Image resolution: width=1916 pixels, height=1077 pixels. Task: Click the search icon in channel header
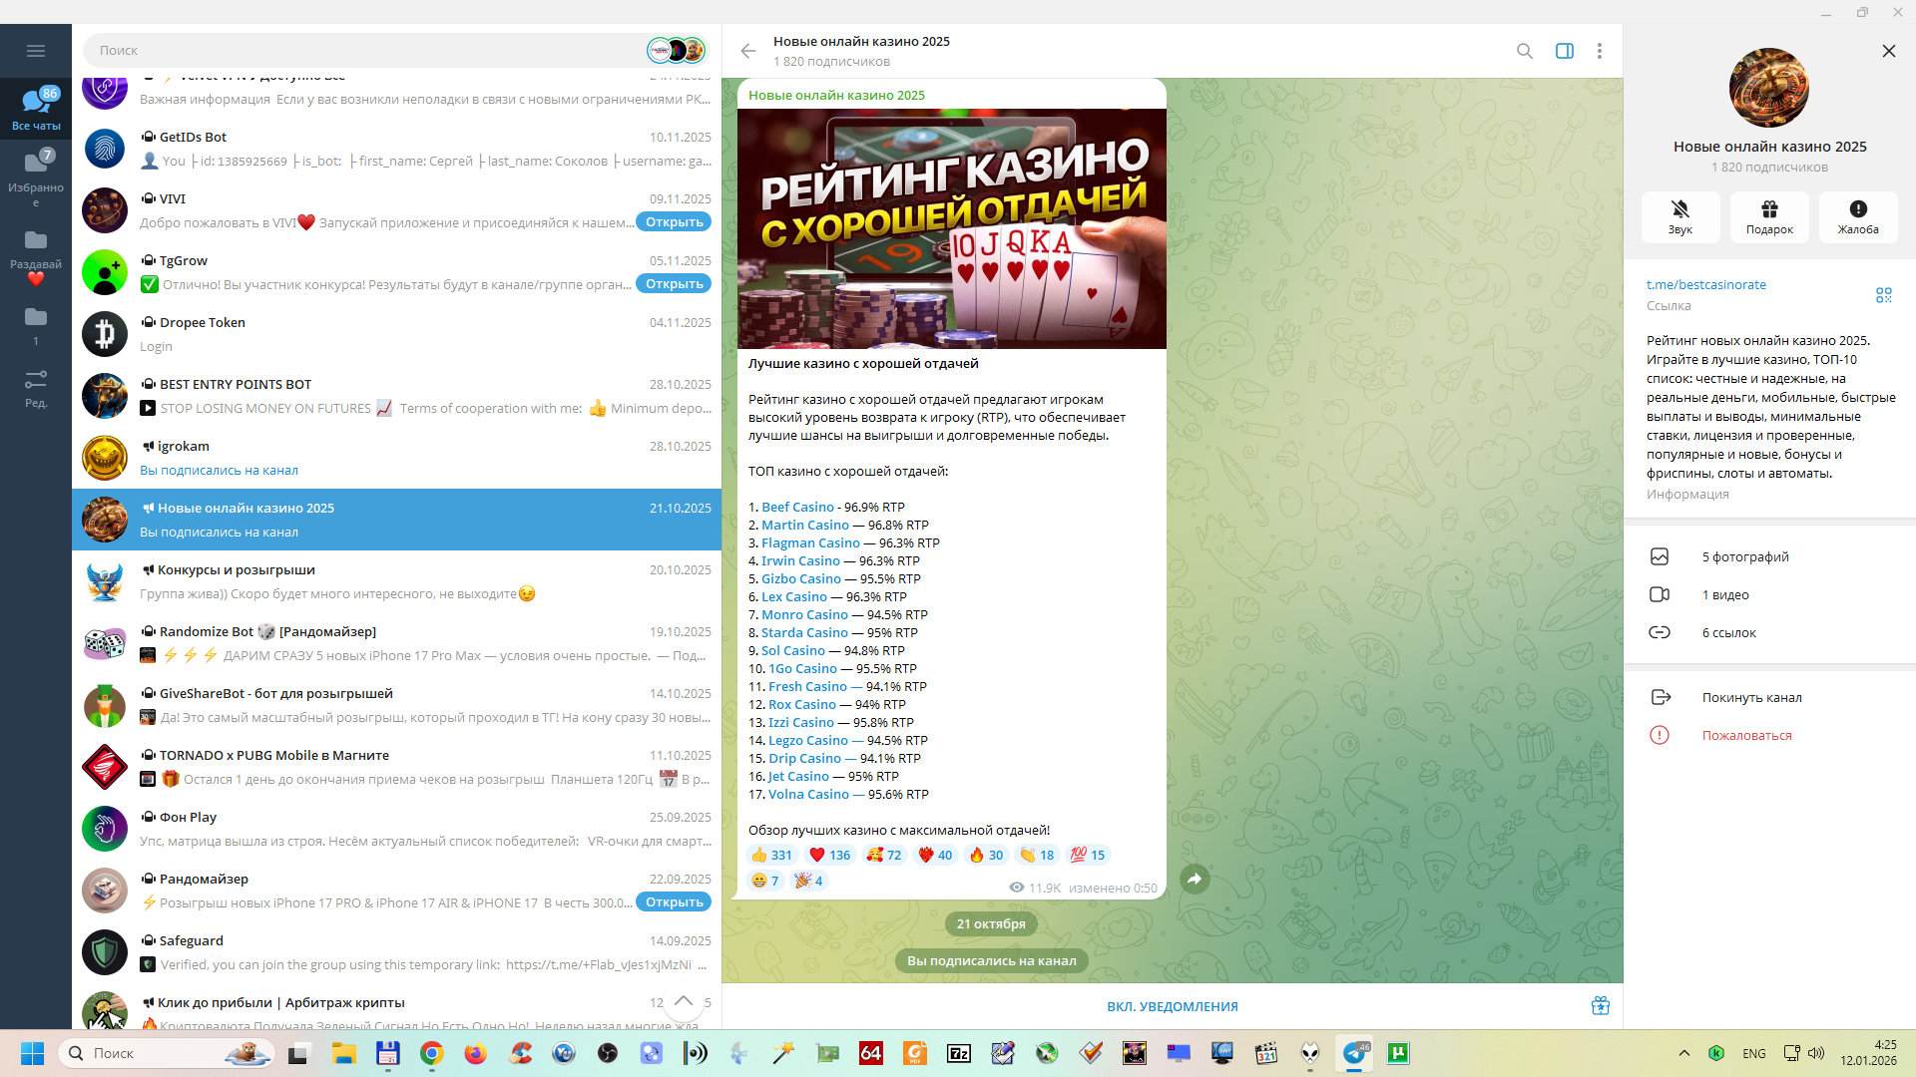(x=1524, y=51)
